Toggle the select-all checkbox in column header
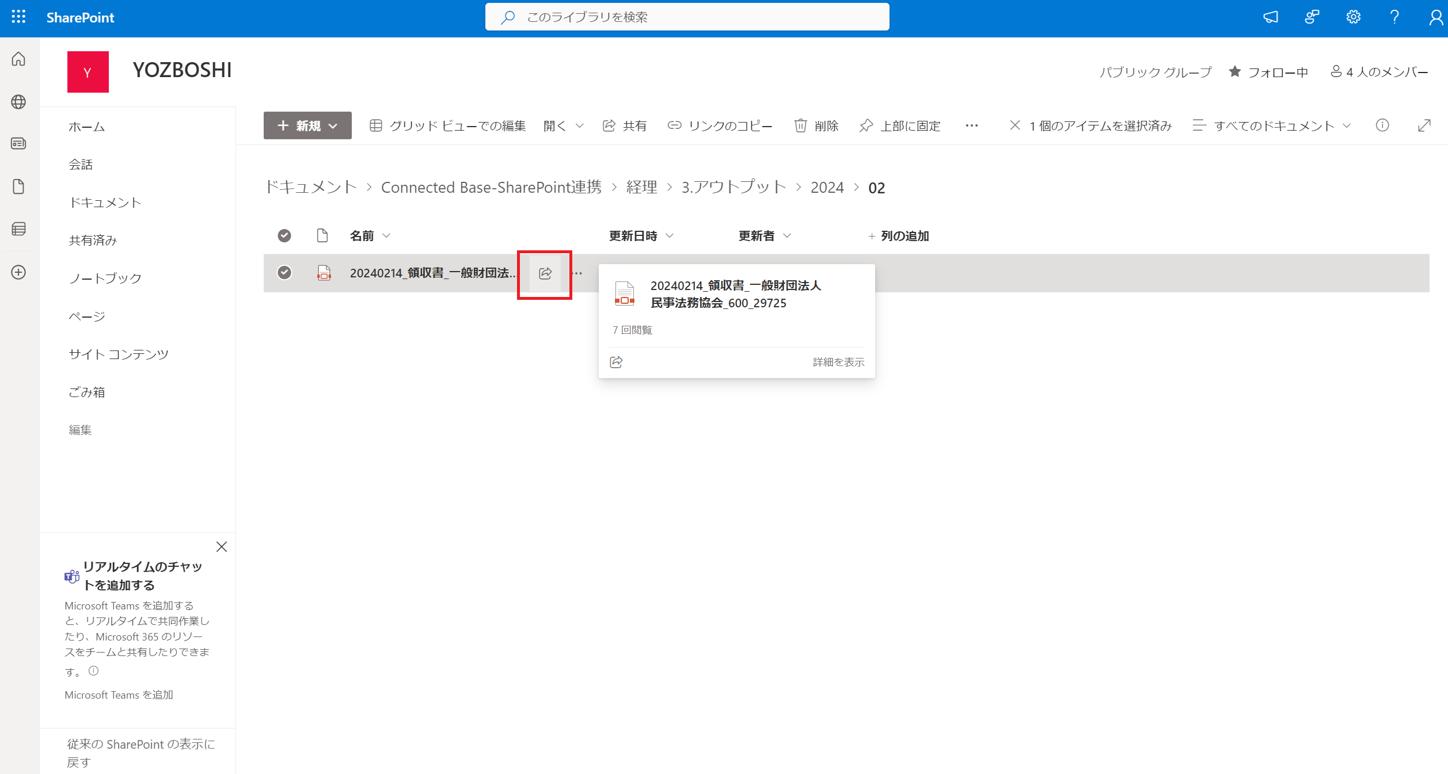The height and width of the screenshot is (774, 1448). pyautogui.click(x=284, y=235)
